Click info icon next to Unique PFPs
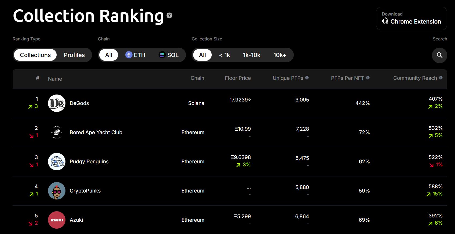 307,78
